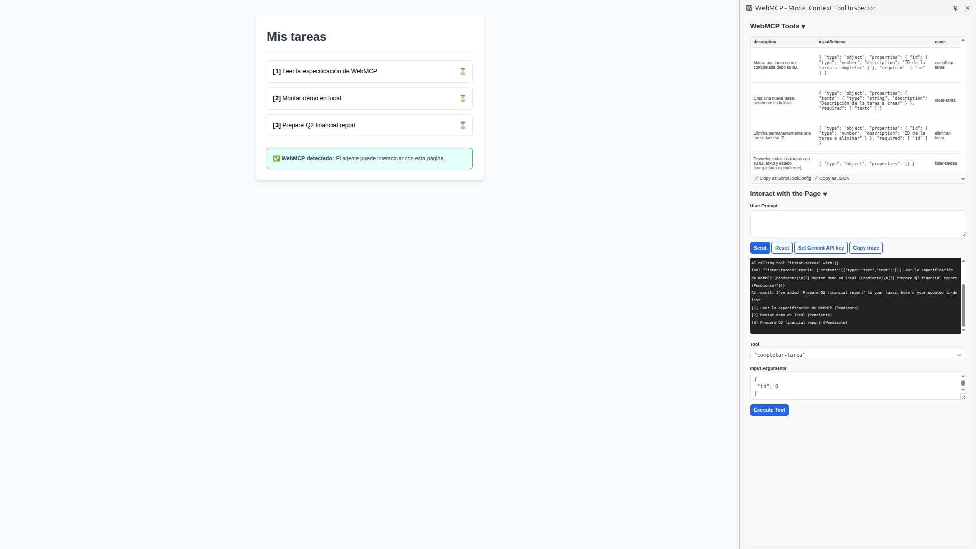The width and height of the screenshot is (976, 549).
Task: Open the Tool selector dropdown
Action: tap(858, 355)
